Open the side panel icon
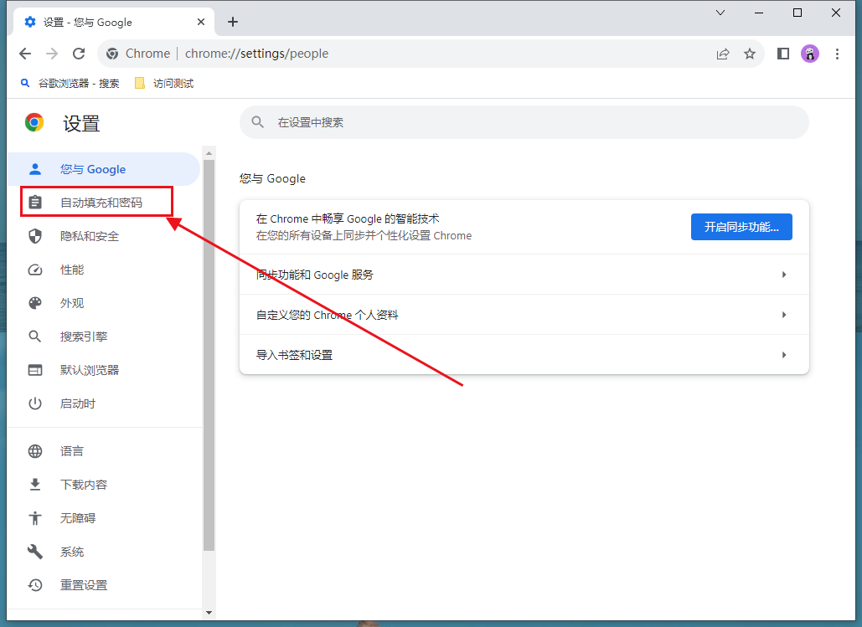This screenshot has height=627, width=862. click(782, 54)
